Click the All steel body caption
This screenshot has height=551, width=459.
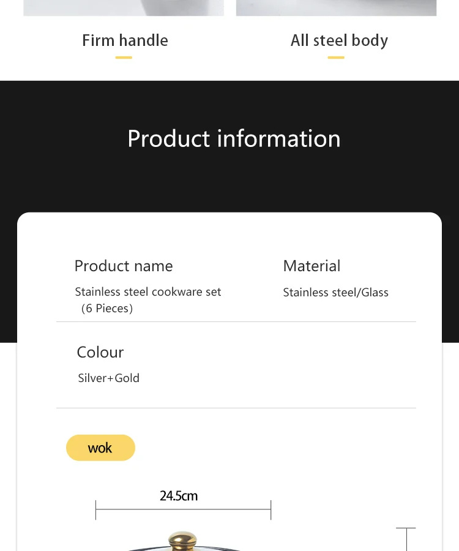click(x=339, y=40)
